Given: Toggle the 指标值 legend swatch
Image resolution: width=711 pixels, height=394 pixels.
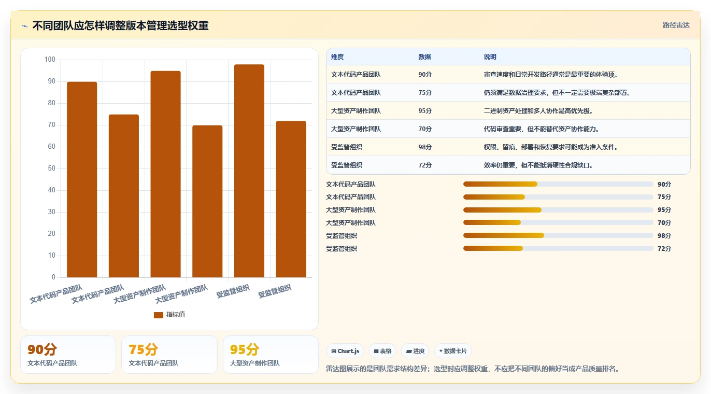Looking at the screenshot, I should coord(159,315).
